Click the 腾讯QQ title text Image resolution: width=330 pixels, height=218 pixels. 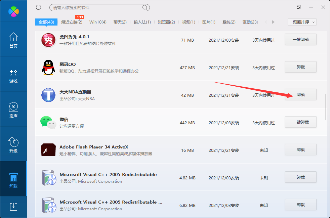pos(68,64)
